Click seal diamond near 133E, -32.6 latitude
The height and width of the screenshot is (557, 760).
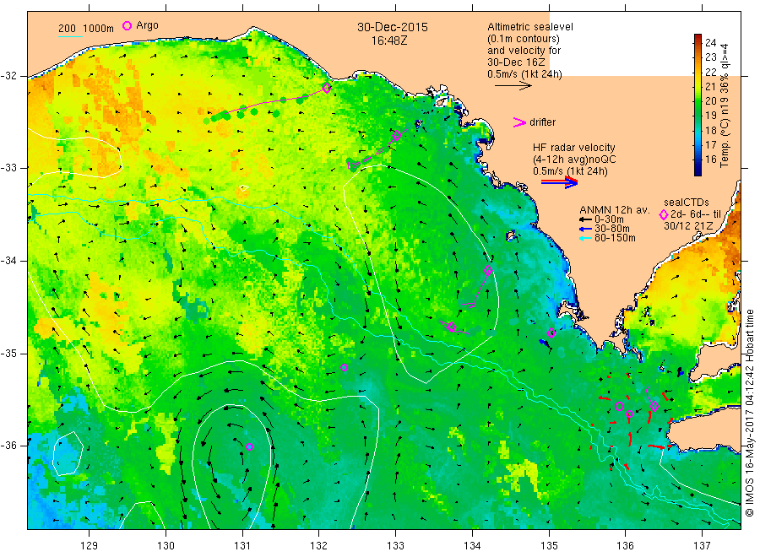[x=397, y=135]
